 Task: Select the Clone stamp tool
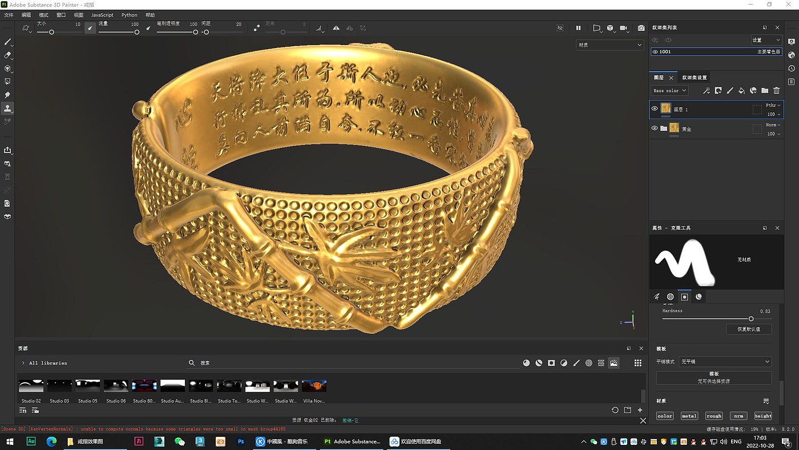pos(7,109)
